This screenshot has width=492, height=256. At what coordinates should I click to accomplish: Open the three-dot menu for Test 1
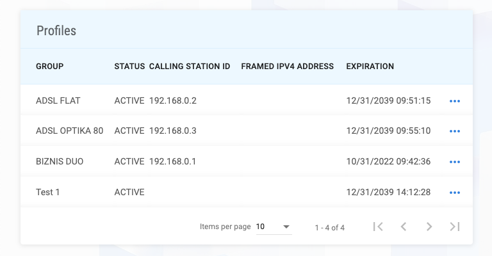(455, 193)
